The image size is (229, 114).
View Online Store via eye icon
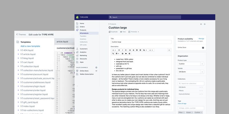click(96, 71)
